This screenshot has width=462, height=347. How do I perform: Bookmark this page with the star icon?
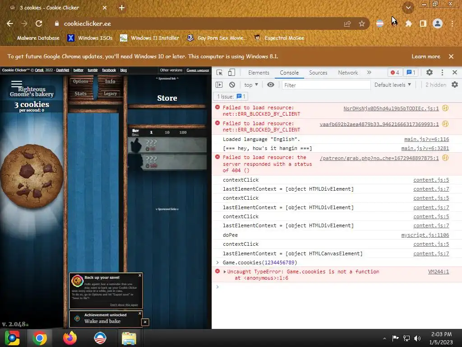click(x=361, y=23)
